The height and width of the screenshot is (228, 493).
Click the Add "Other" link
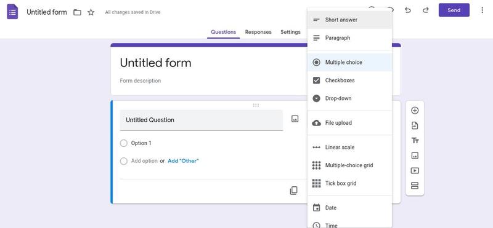(x=183, y=161)
